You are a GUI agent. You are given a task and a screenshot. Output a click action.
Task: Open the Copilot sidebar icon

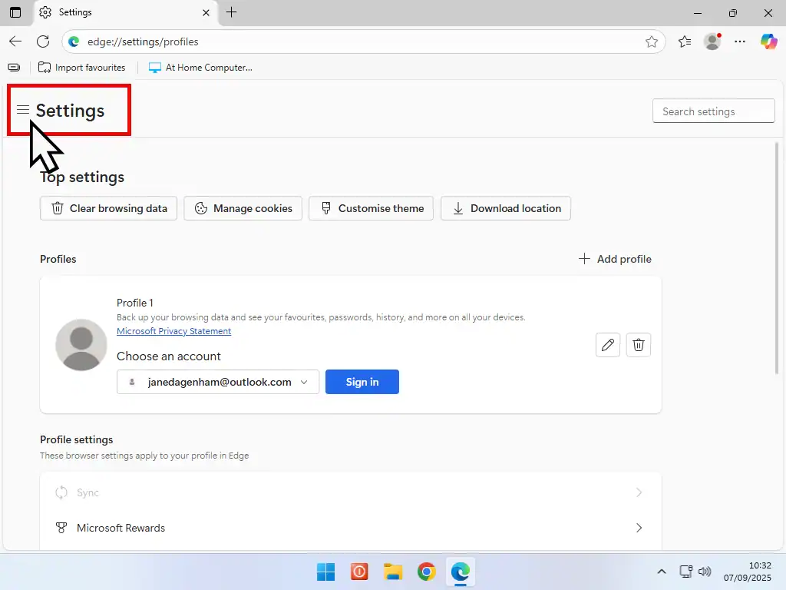coord(768,41)
